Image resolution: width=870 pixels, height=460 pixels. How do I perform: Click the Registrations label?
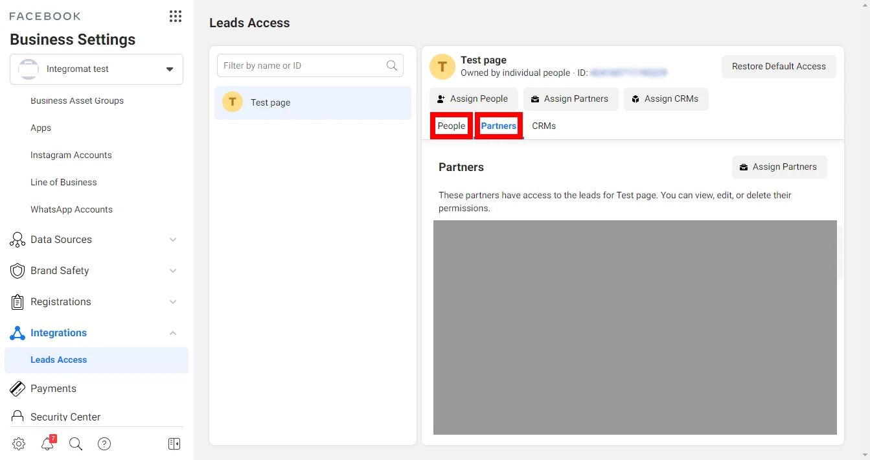pyautogui.click(x=61, y=302)
